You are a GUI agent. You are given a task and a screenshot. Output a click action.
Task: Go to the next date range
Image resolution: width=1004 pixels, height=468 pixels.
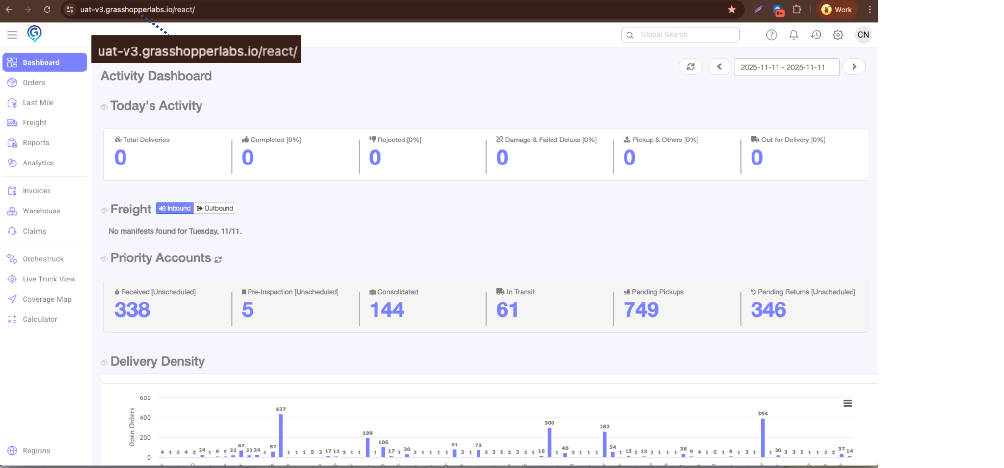click(854, 67)
